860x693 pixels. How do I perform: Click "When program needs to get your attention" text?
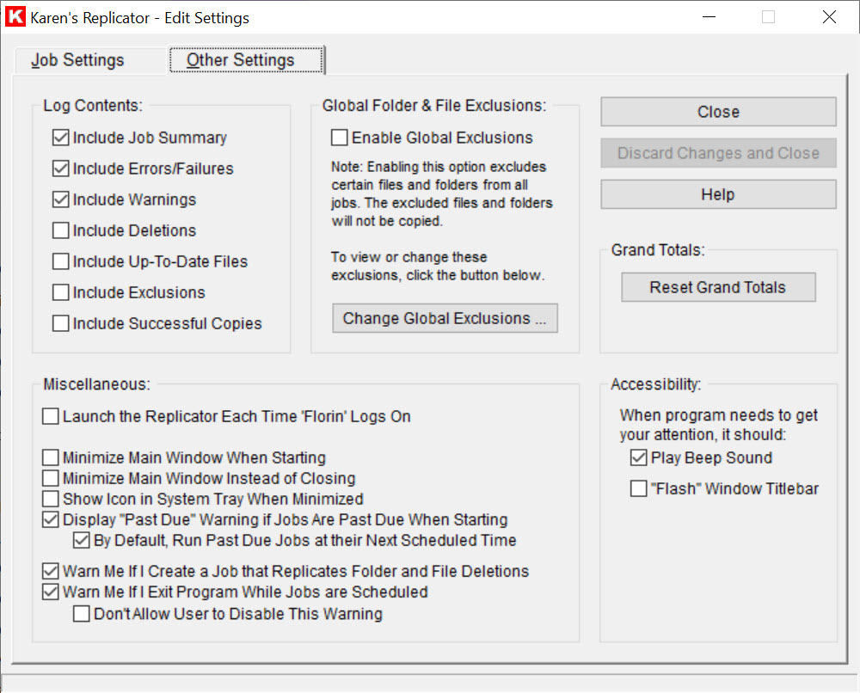718,425
